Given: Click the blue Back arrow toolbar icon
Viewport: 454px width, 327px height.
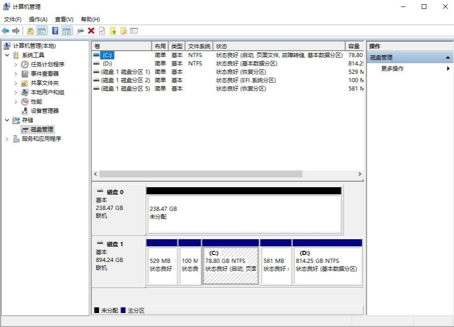Looking at the screenshot, I should coord(6,31).
